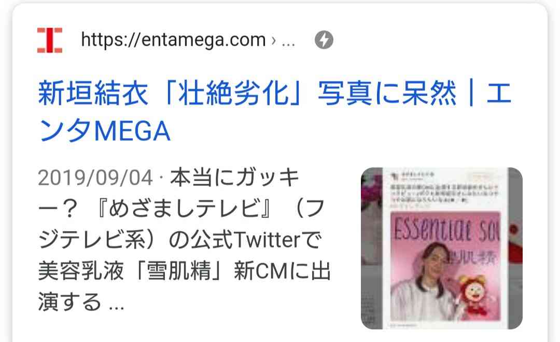Click the breadcrumb ellipsis beside the URL
The height and width of the screenshot is (342, 560).
point(289,43)
